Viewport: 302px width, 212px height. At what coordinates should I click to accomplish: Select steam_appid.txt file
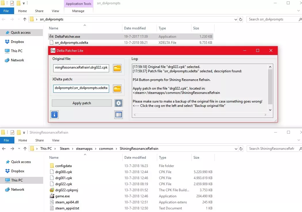pos(131,208)
